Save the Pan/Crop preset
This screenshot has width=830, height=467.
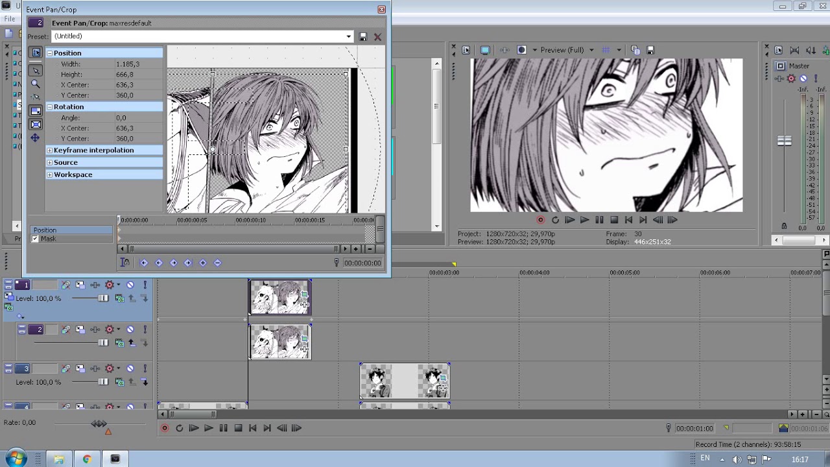[363, 36]
